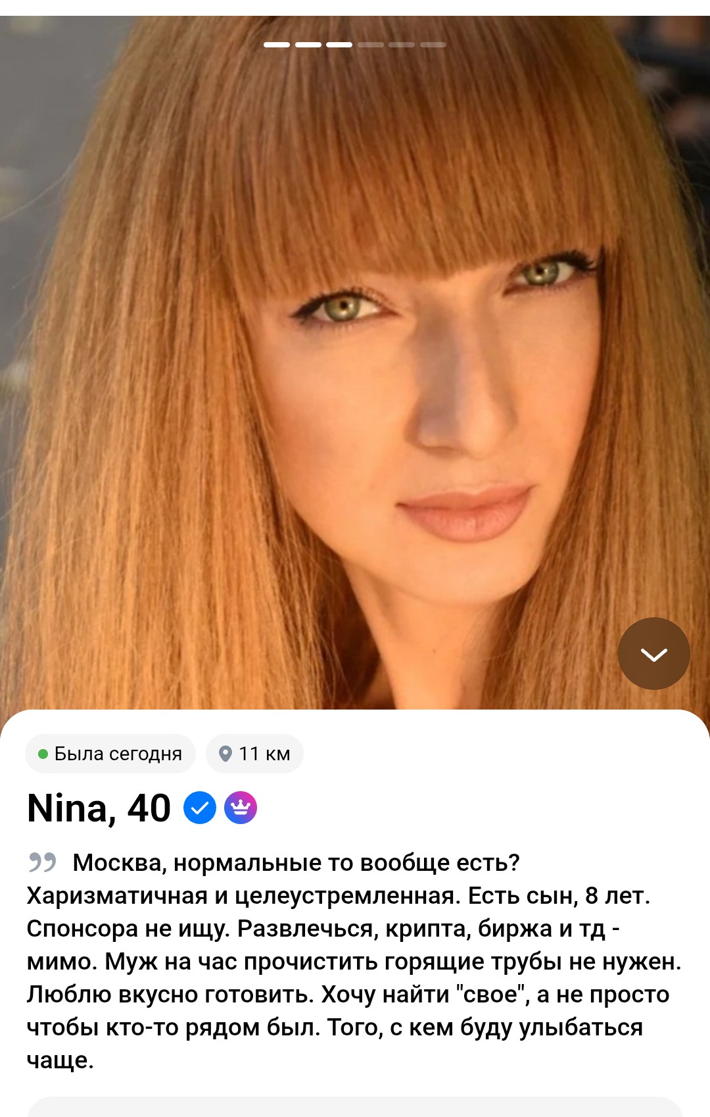The width and height of the screenshot is (710, 1117).
Task: Select the second photo indicator segment
Action: pos(308,45)
